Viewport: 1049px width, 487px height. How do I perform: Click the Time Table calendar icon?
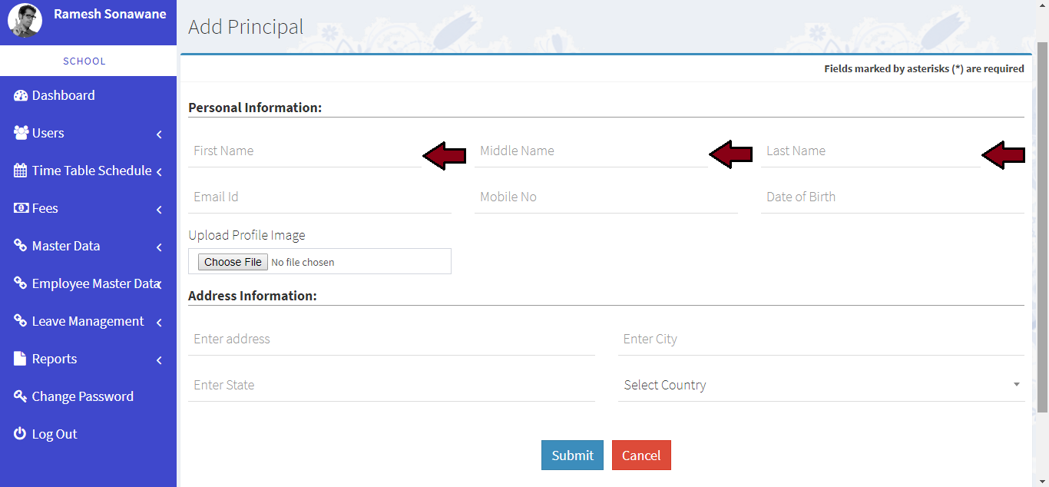click(x=21, y=171)
